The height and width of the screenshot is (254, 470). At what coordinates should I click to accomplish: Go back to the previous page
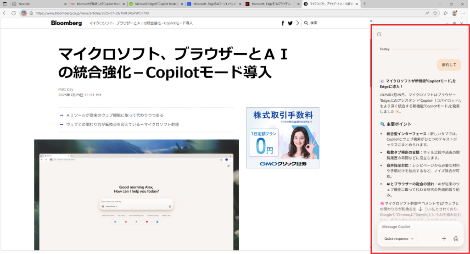[5, 13]
